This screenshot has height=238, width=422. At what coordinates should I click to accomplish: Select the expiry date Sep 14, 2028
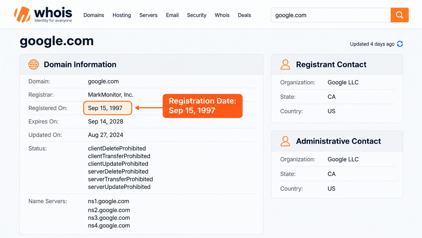(x=106, y=121)
